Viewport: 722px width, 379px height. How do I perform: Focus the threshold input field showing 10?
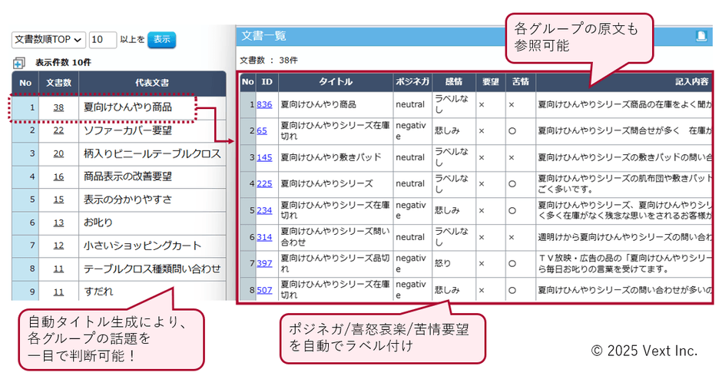pyautogui.click(x=102, y=39)
